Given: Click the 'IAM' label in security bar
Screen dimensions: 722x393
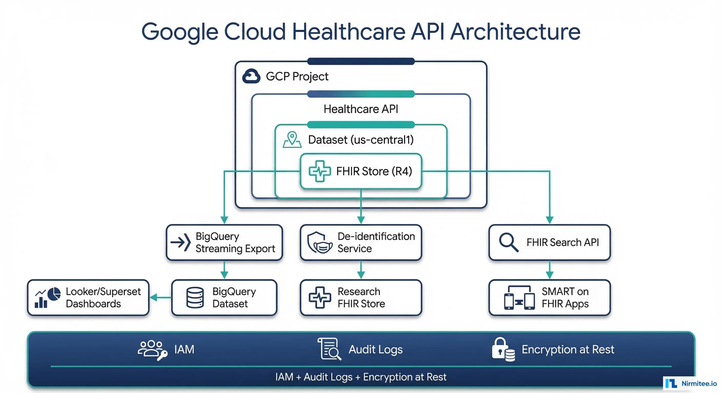Looking at the screenshot, I should 184,349.
